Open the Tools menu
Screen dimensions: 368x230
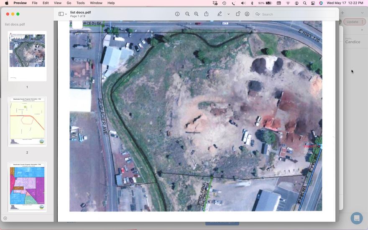click(80, 3)
